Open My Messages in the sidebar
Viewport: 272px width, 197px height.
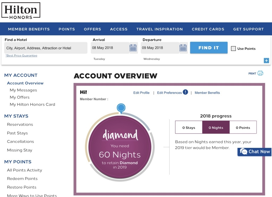point(23,90)
